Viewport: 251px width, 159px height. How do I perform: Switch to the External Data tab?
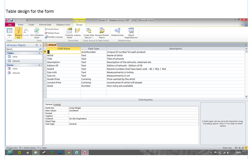tap(45, 24)
